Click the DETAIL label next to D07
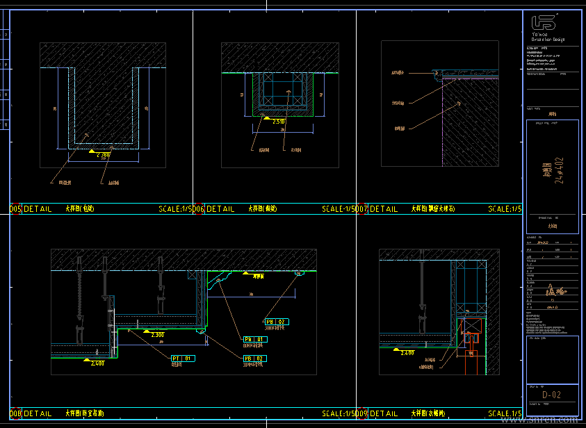Viewport: 586px width, 428px height. pyautogui.click(x=384, y=209)
